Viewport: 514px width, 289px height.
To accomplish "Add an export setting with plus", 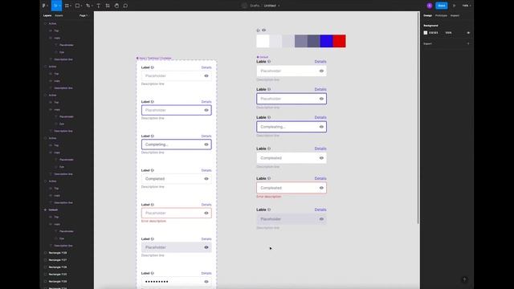I will coord(468,43).
